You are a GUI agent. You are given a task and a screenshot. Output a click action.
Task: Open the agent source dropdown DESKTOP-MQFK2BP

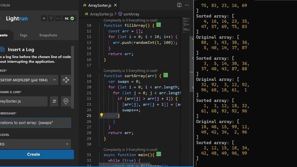tap(29, 80)
